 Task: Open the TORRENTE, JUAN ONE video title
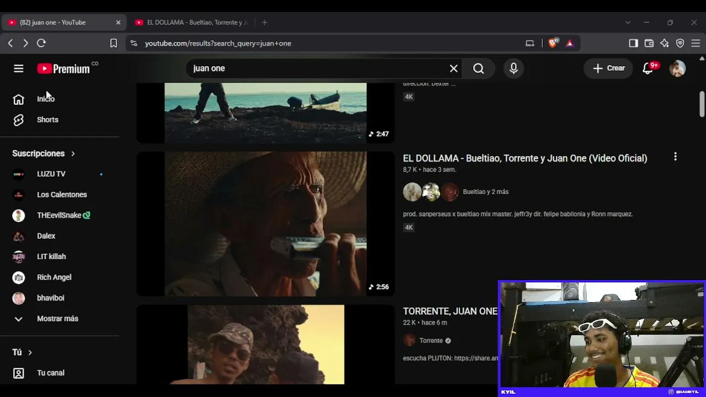450,312
